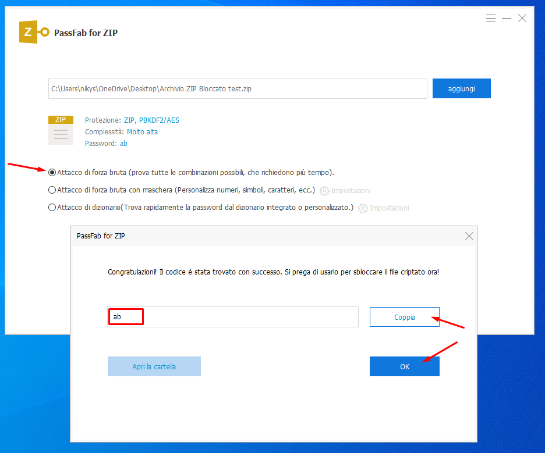Select brute force with mask attack option
Viewport: 545px width, 453px height.
click(x=52, y=190)
